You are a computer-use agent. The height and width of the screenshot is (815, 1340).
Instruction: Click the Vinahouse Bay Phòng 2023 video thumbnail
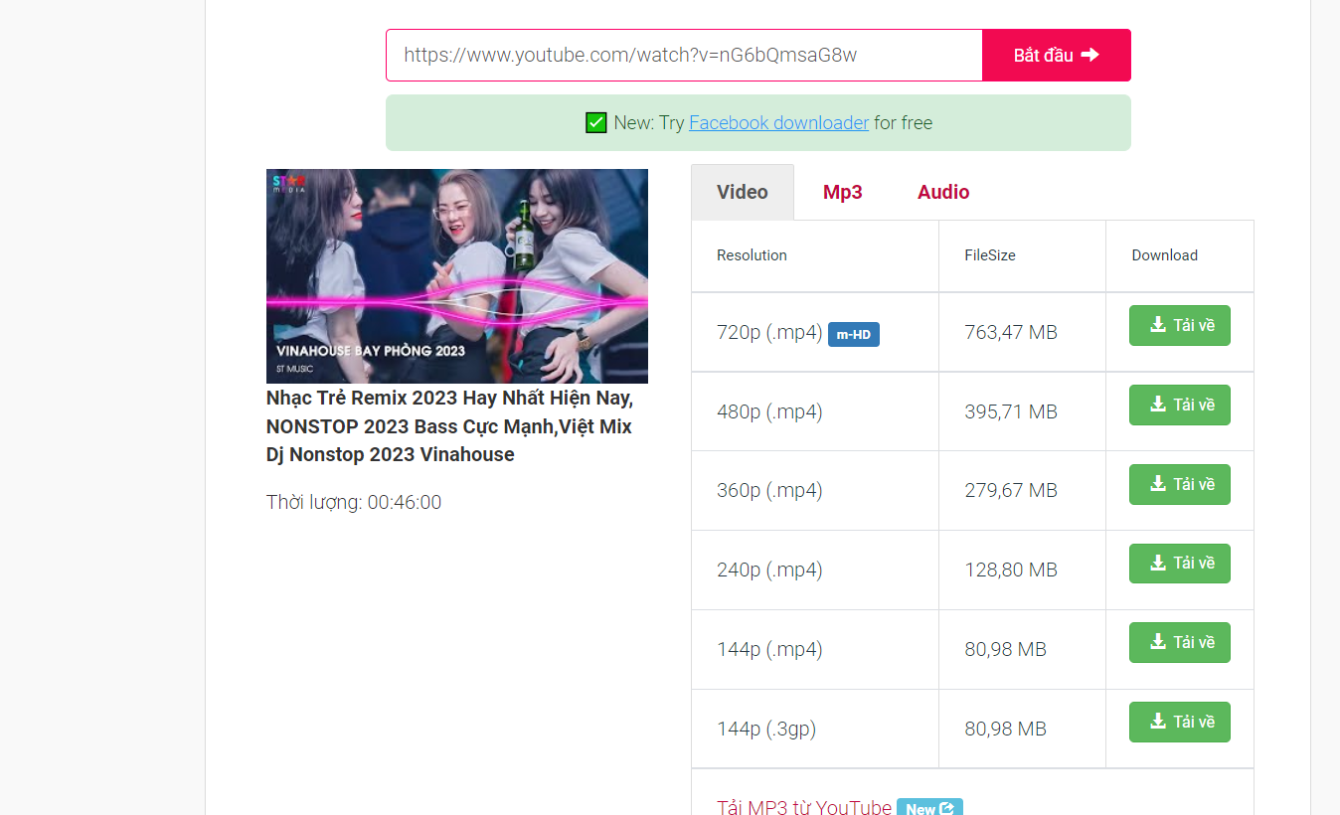[x=456, y=275]
